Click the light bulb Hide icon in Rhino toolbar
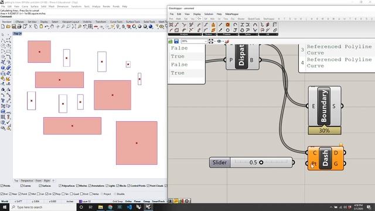Viewport: 375px width, 211px height. 118,26
